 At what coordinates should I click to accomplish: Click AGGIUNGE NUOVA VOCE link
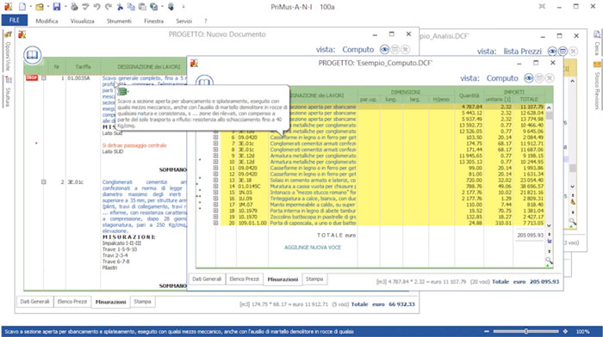tap(313, 248)
